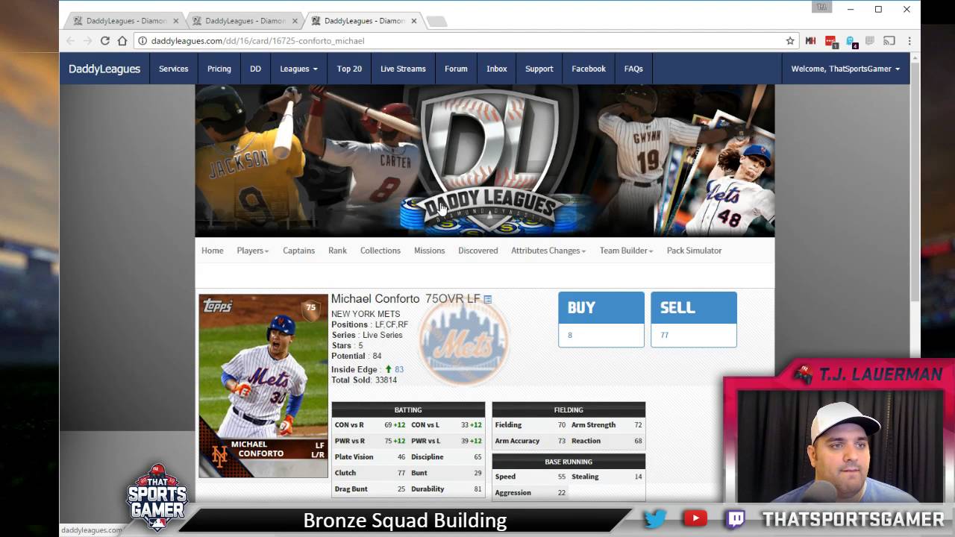
Task: Expand the Players dropdown
Action: pyautogui.click(x=253, y=251)
